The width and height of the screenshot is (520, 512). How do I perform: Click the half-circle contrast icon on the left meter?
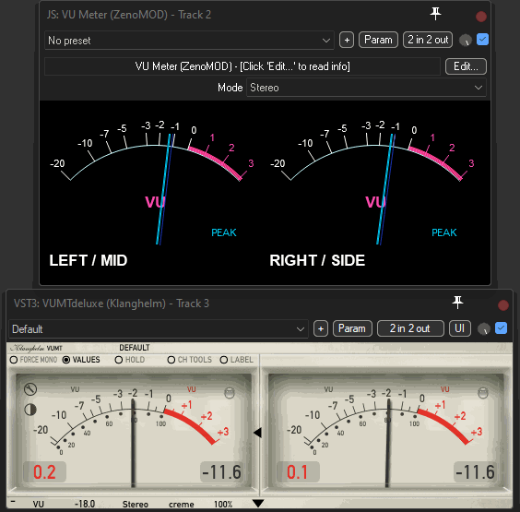coord(30,410)
